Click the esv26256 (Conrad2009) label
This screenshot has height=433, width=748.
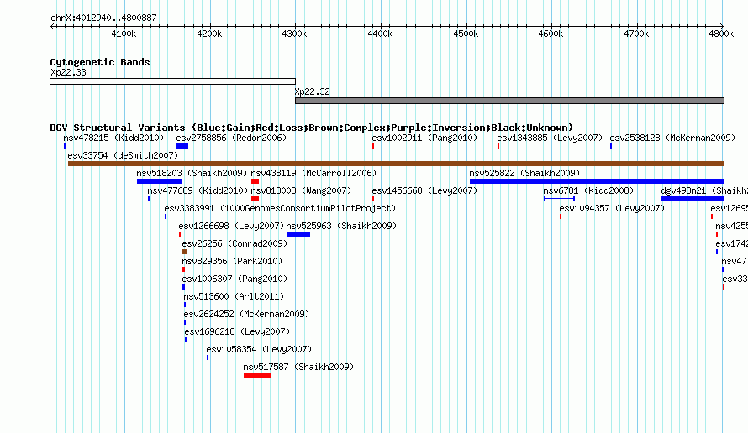click(x=234, y=243)
